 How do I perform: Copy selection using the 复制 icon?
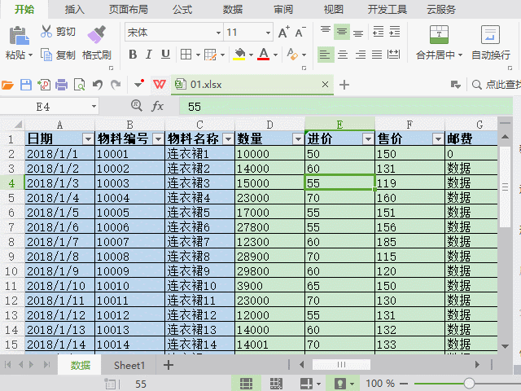46,55
